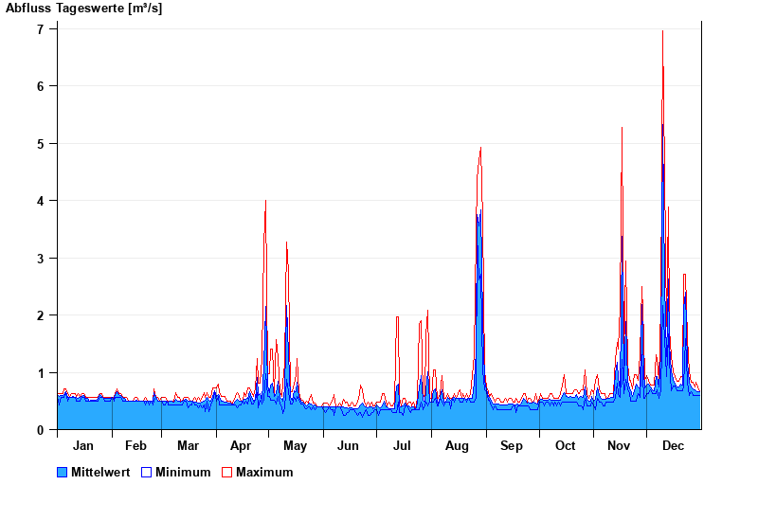The width and height of the screenshot is (758, 521).
Task: Select the Apr label on x-axis
Action: tap(241, 445)
